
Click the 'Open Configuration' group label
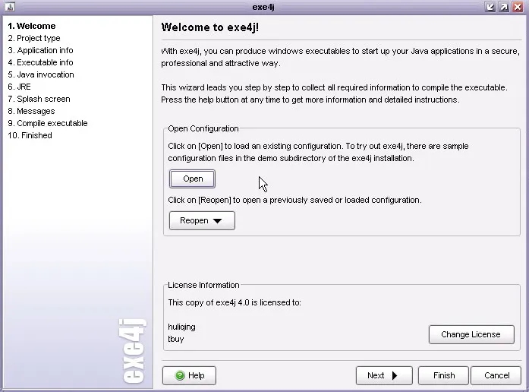[203, 128]
